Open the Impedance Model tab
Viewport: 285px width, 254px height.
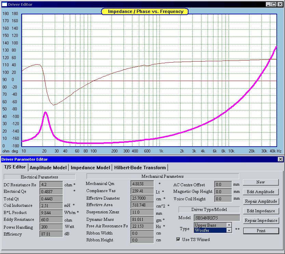(91, 168)
